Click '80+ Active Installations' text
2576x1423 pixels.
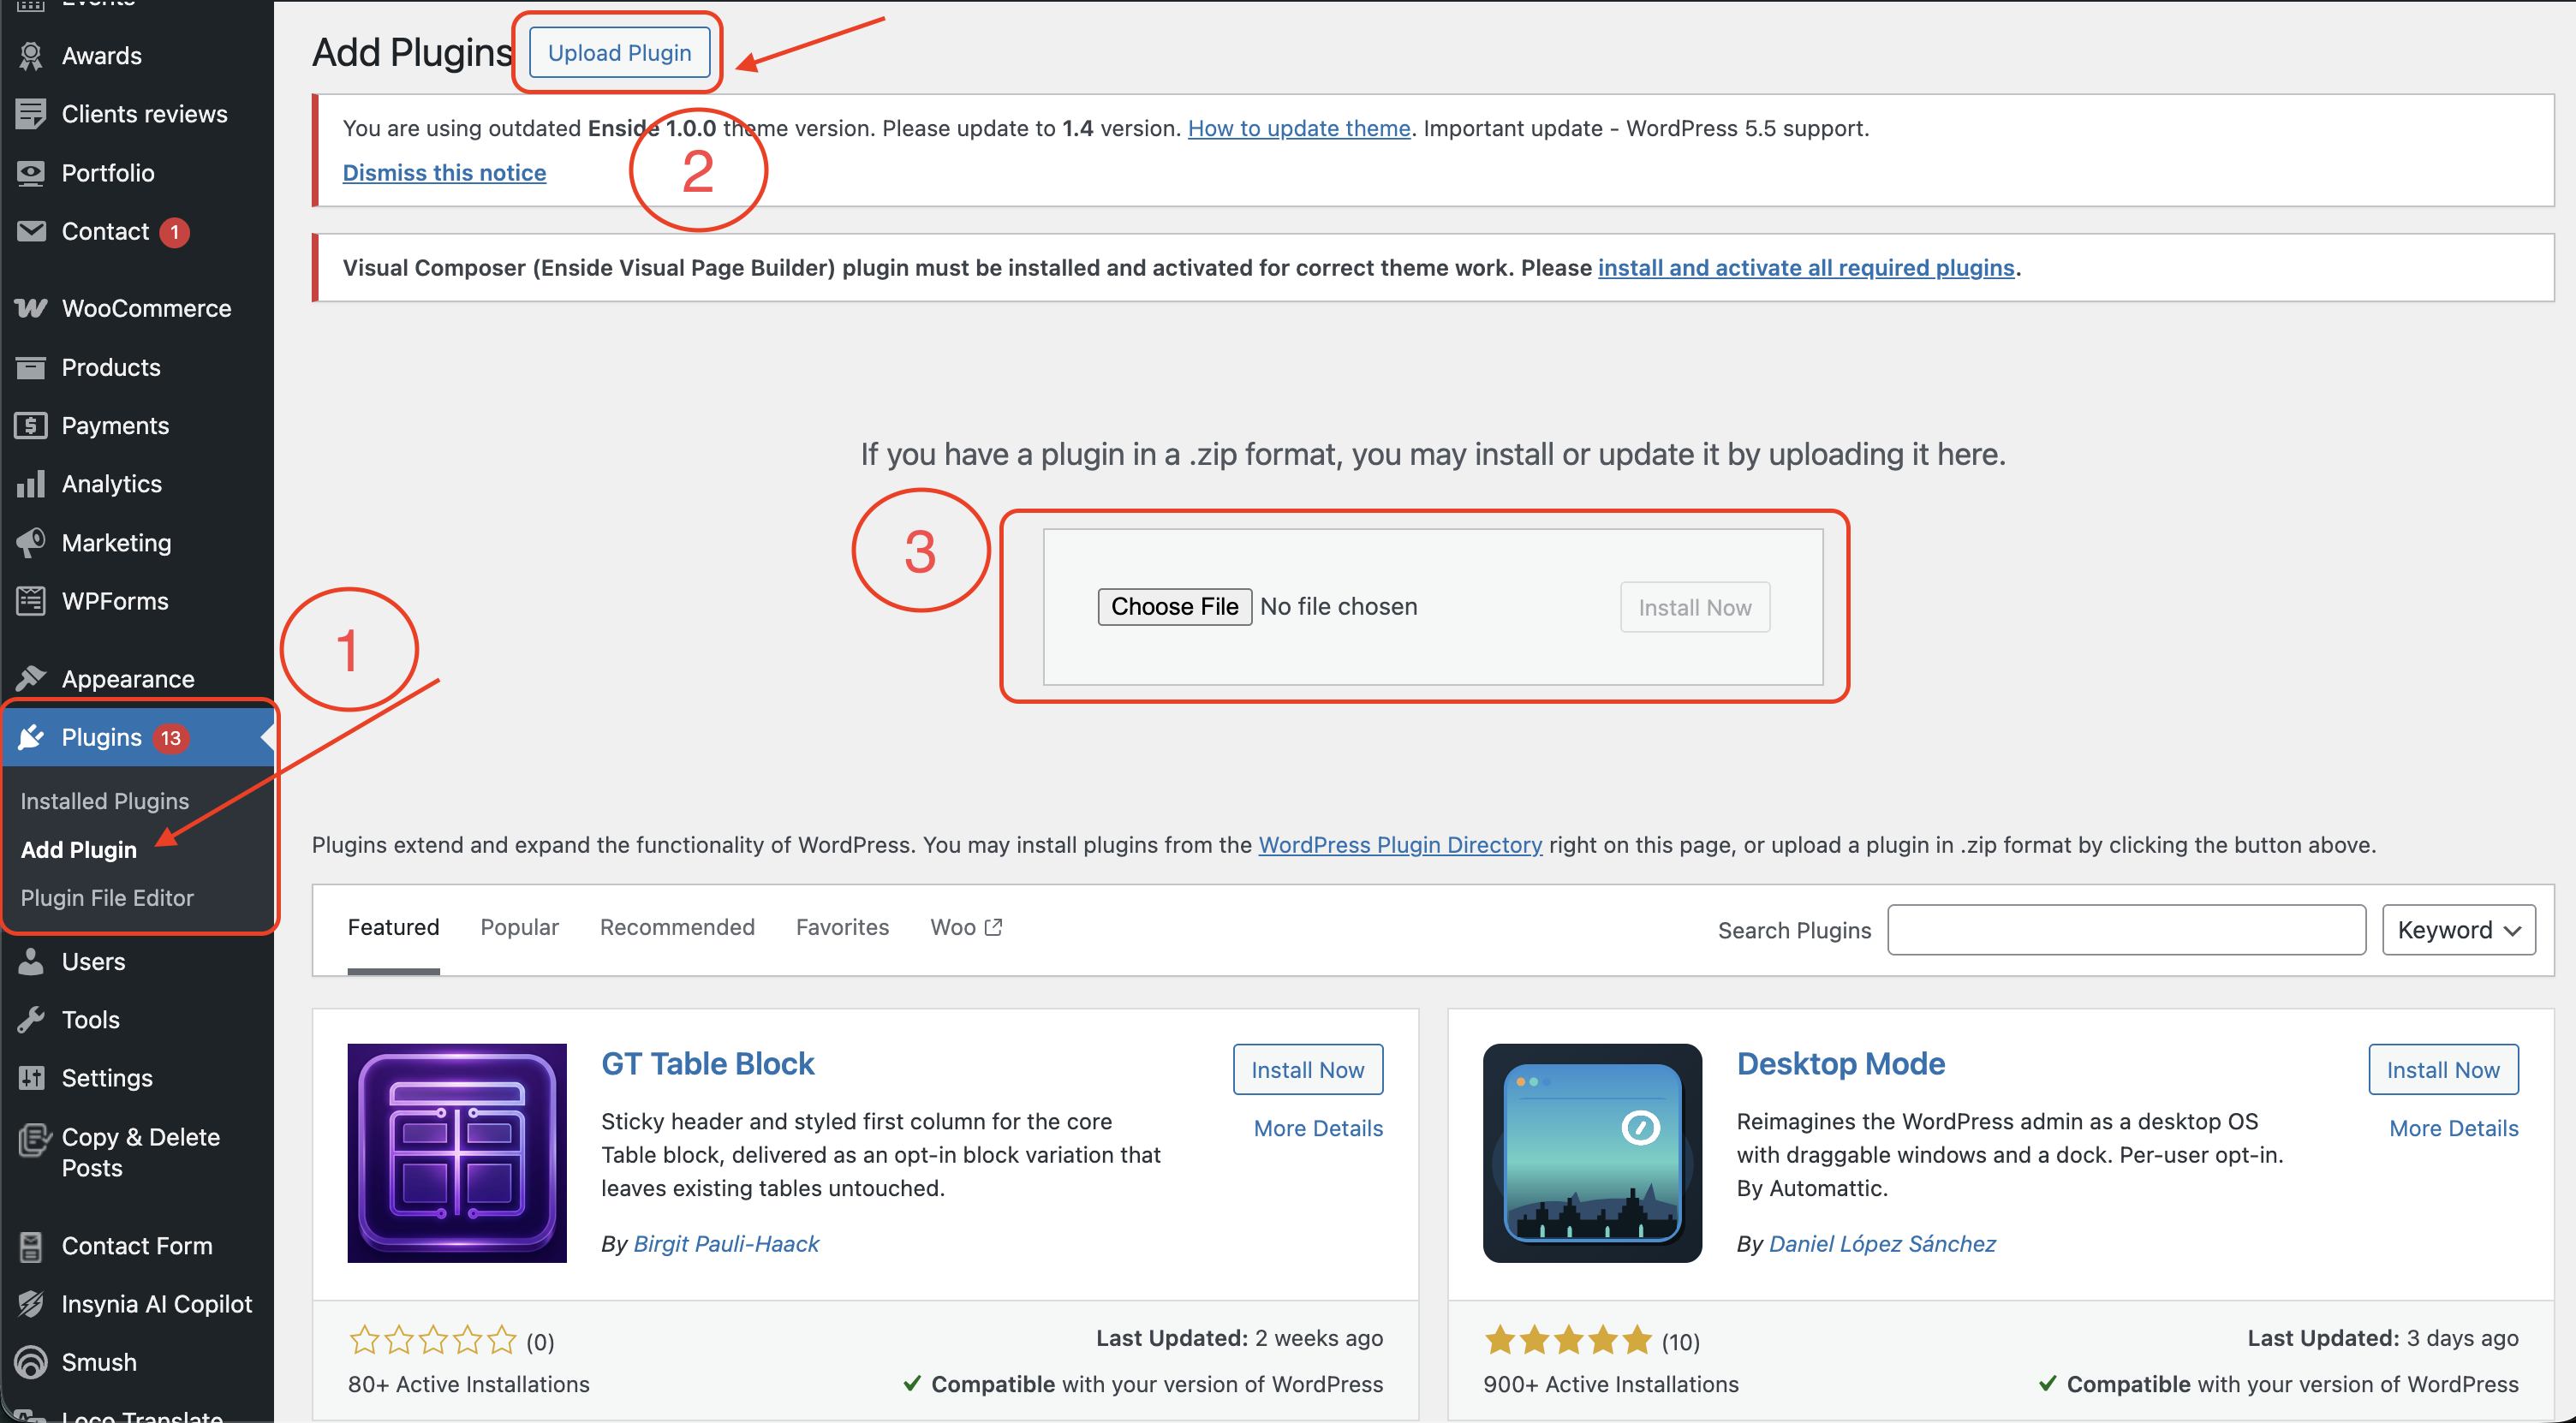(469, 1384)
